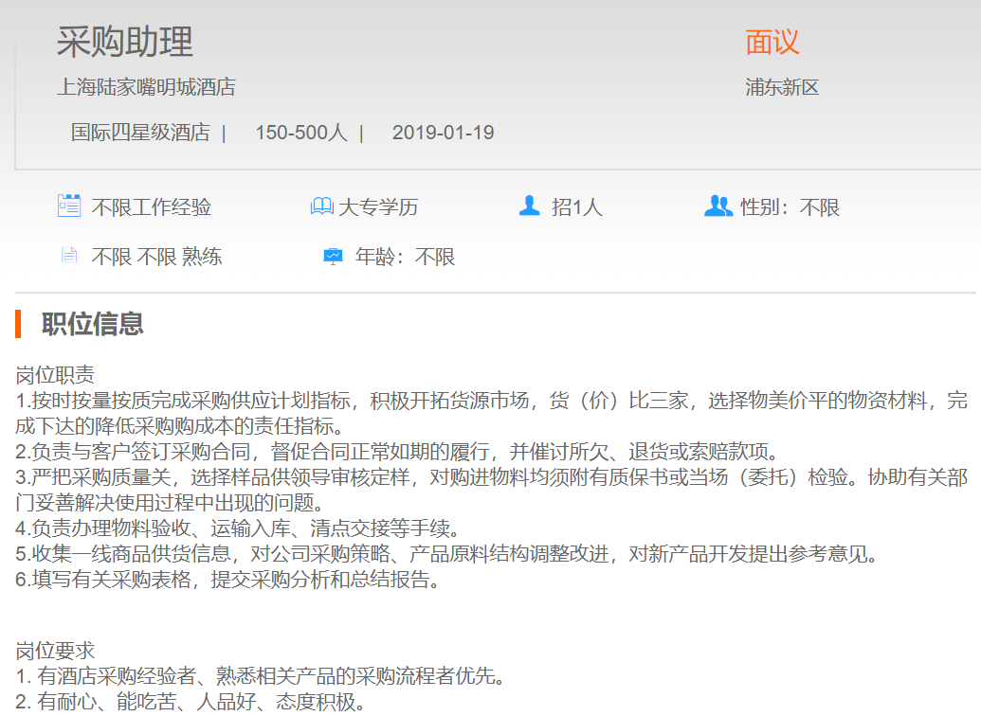Viewport: 981px width, 716px height.
Task: Click the 浦东新区 district label
Action: (782, 88)
